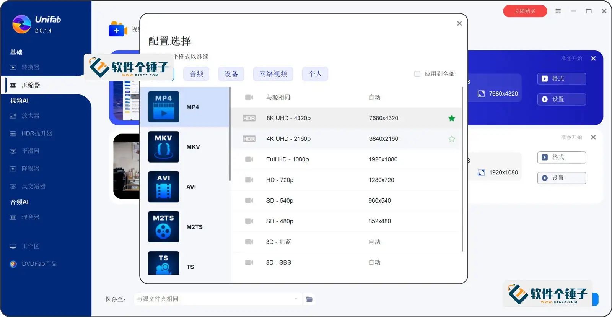Switch to the 网络视频 tab
612x317 pixels.
click(x=273, y=74)
